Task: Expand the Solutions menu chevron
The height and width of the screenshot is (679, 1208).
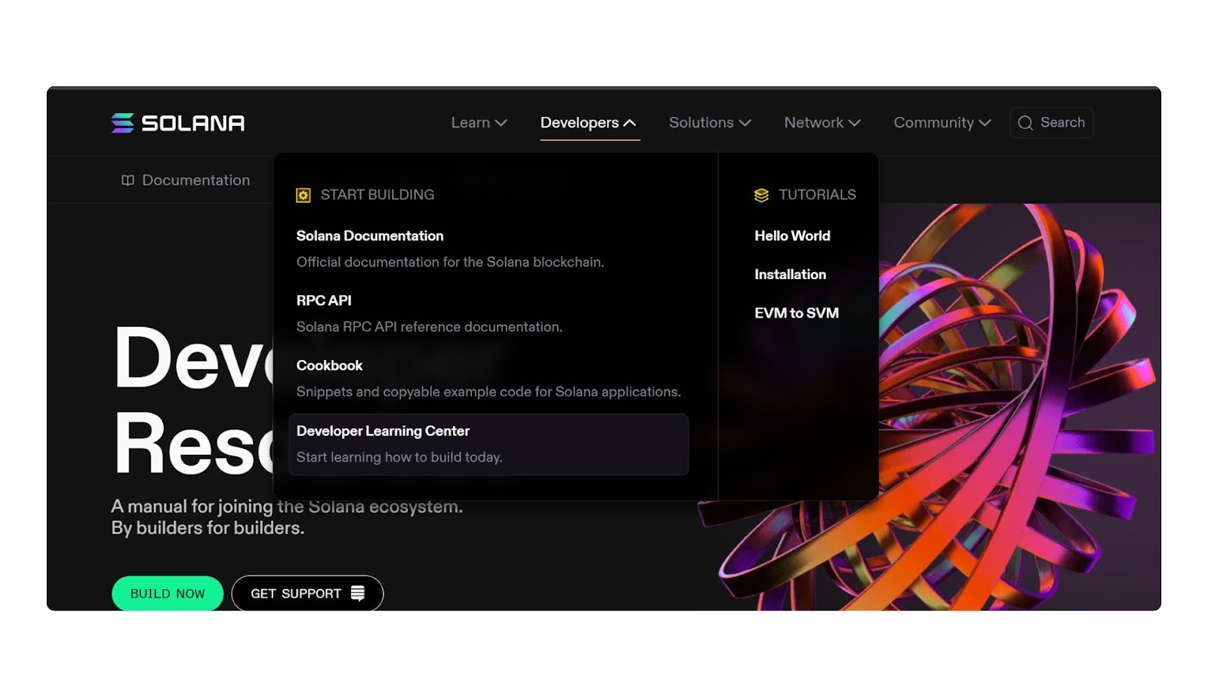Action: pyautogui.click(x=744, y=123)
